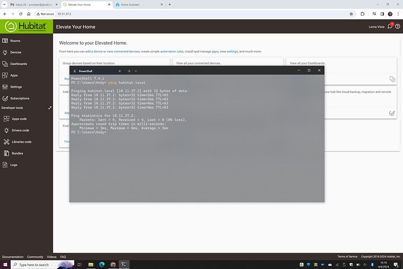Open Logs in sidebar

[10, 165]
